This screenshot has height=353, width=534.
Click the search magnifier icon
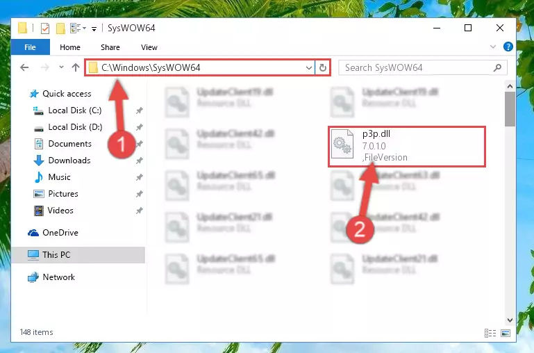pos(498,67)
